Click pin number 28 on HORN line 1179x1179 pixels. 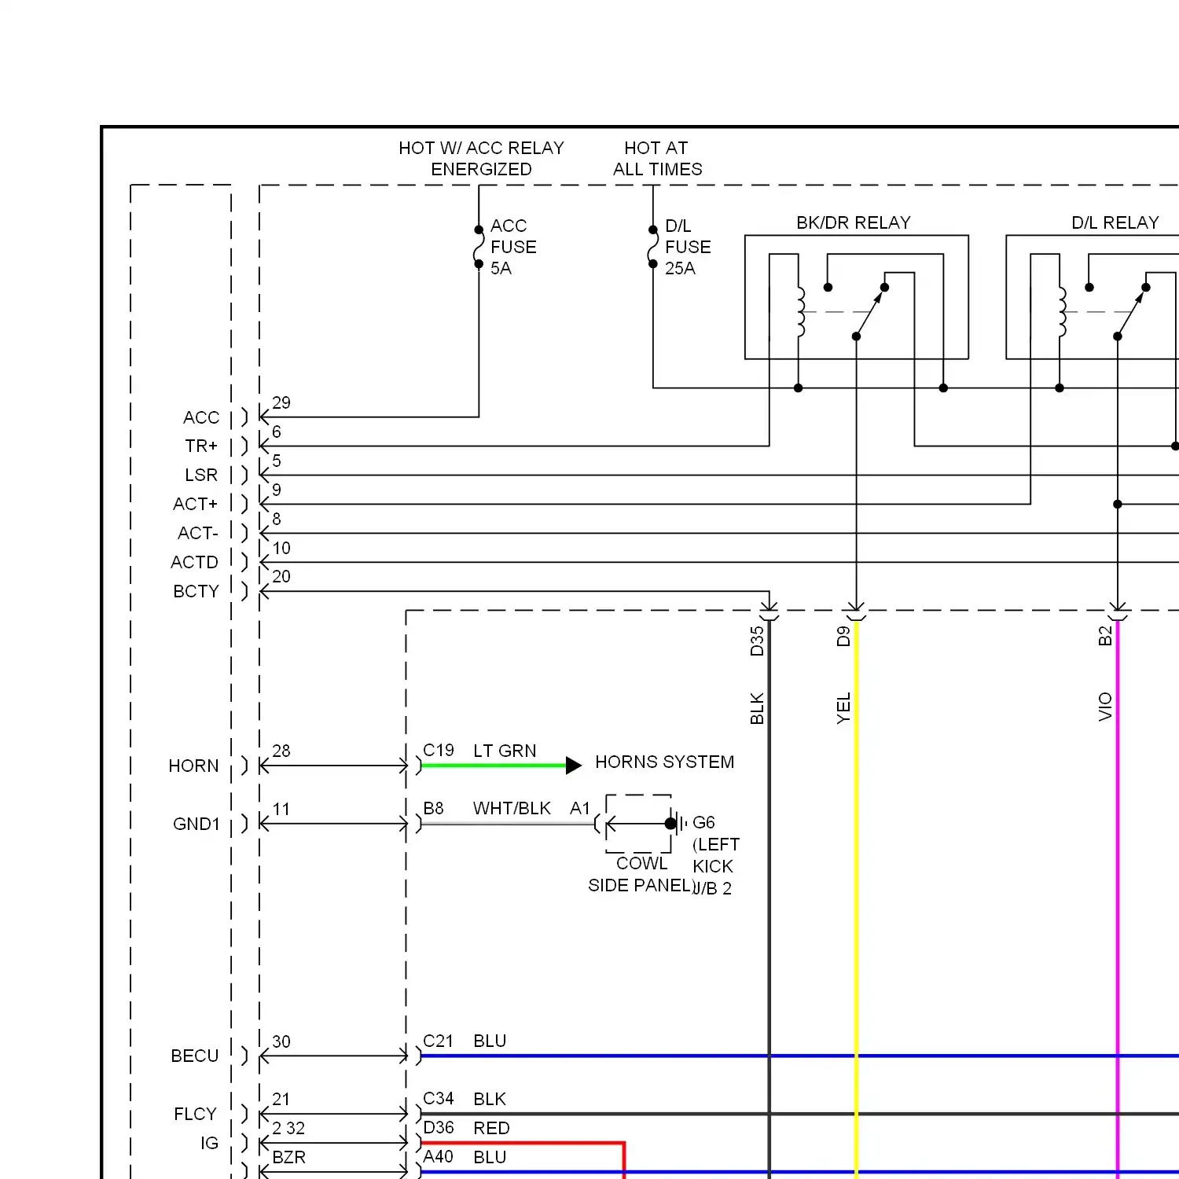point(281,751)
